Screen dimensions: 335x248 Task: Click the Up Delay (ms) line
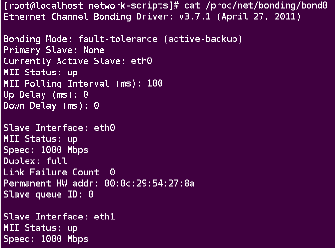[46, 95]
